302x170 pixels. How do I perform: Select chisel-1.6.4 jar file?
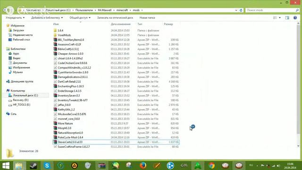pos(70,58)
